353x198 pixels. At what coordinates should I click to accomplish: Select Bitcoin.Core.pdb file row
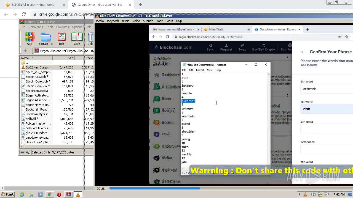pos(57,81)
